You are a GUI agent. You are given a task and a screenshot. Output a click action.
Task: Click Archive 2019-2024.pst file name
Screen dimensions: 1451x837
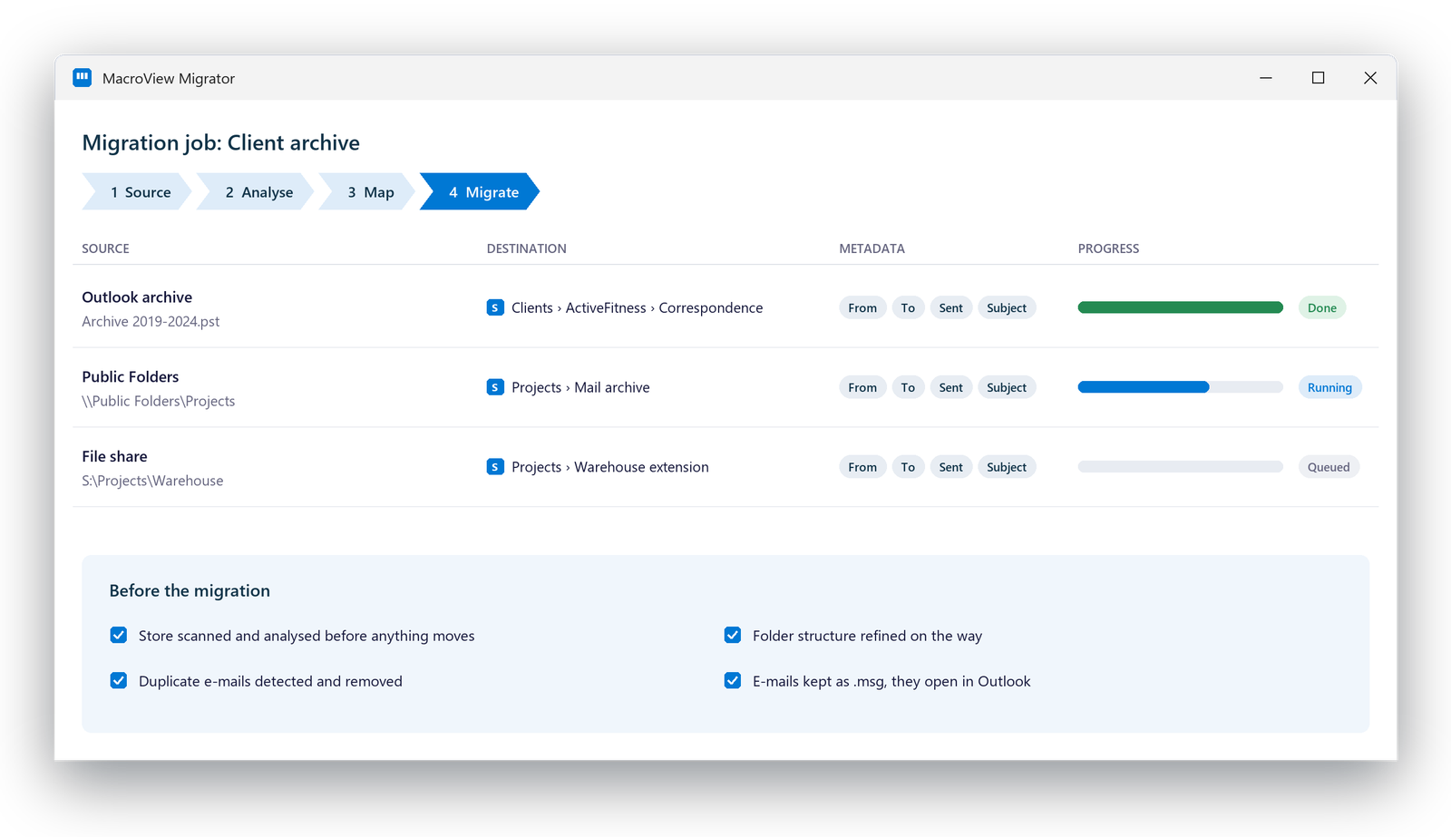coord(151,322)
